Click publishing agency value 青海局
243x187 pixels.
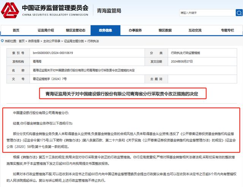[37, 61]
